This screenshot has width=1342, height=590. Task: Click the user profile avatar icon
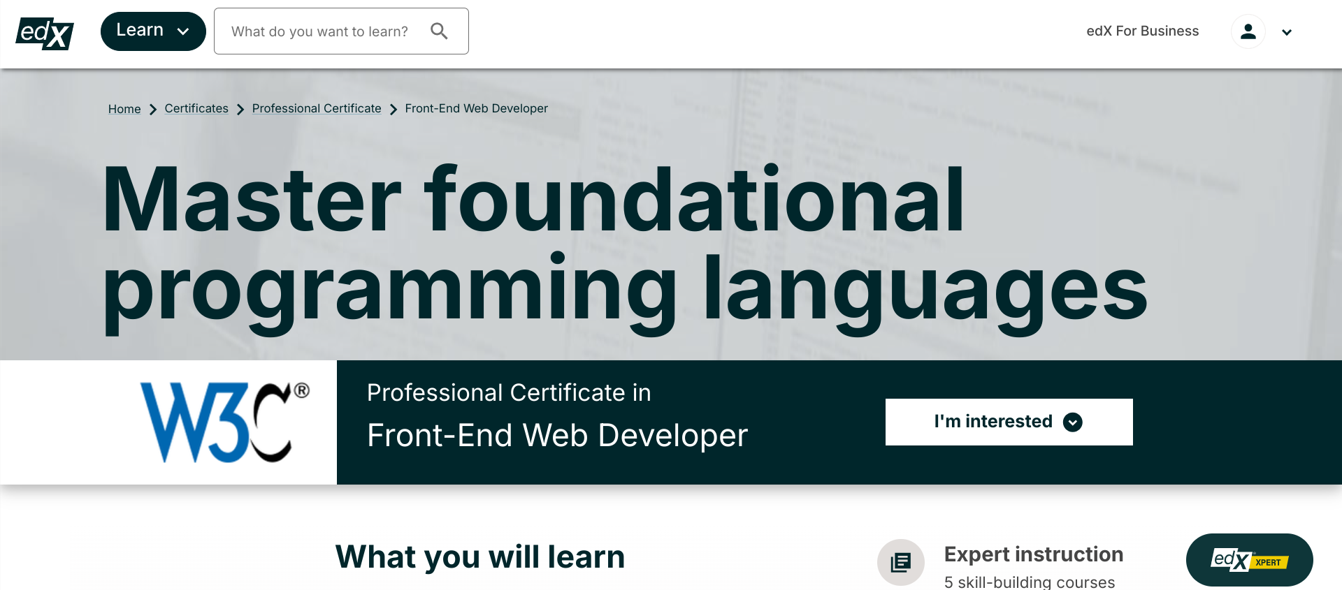[x=1248, y=31]
